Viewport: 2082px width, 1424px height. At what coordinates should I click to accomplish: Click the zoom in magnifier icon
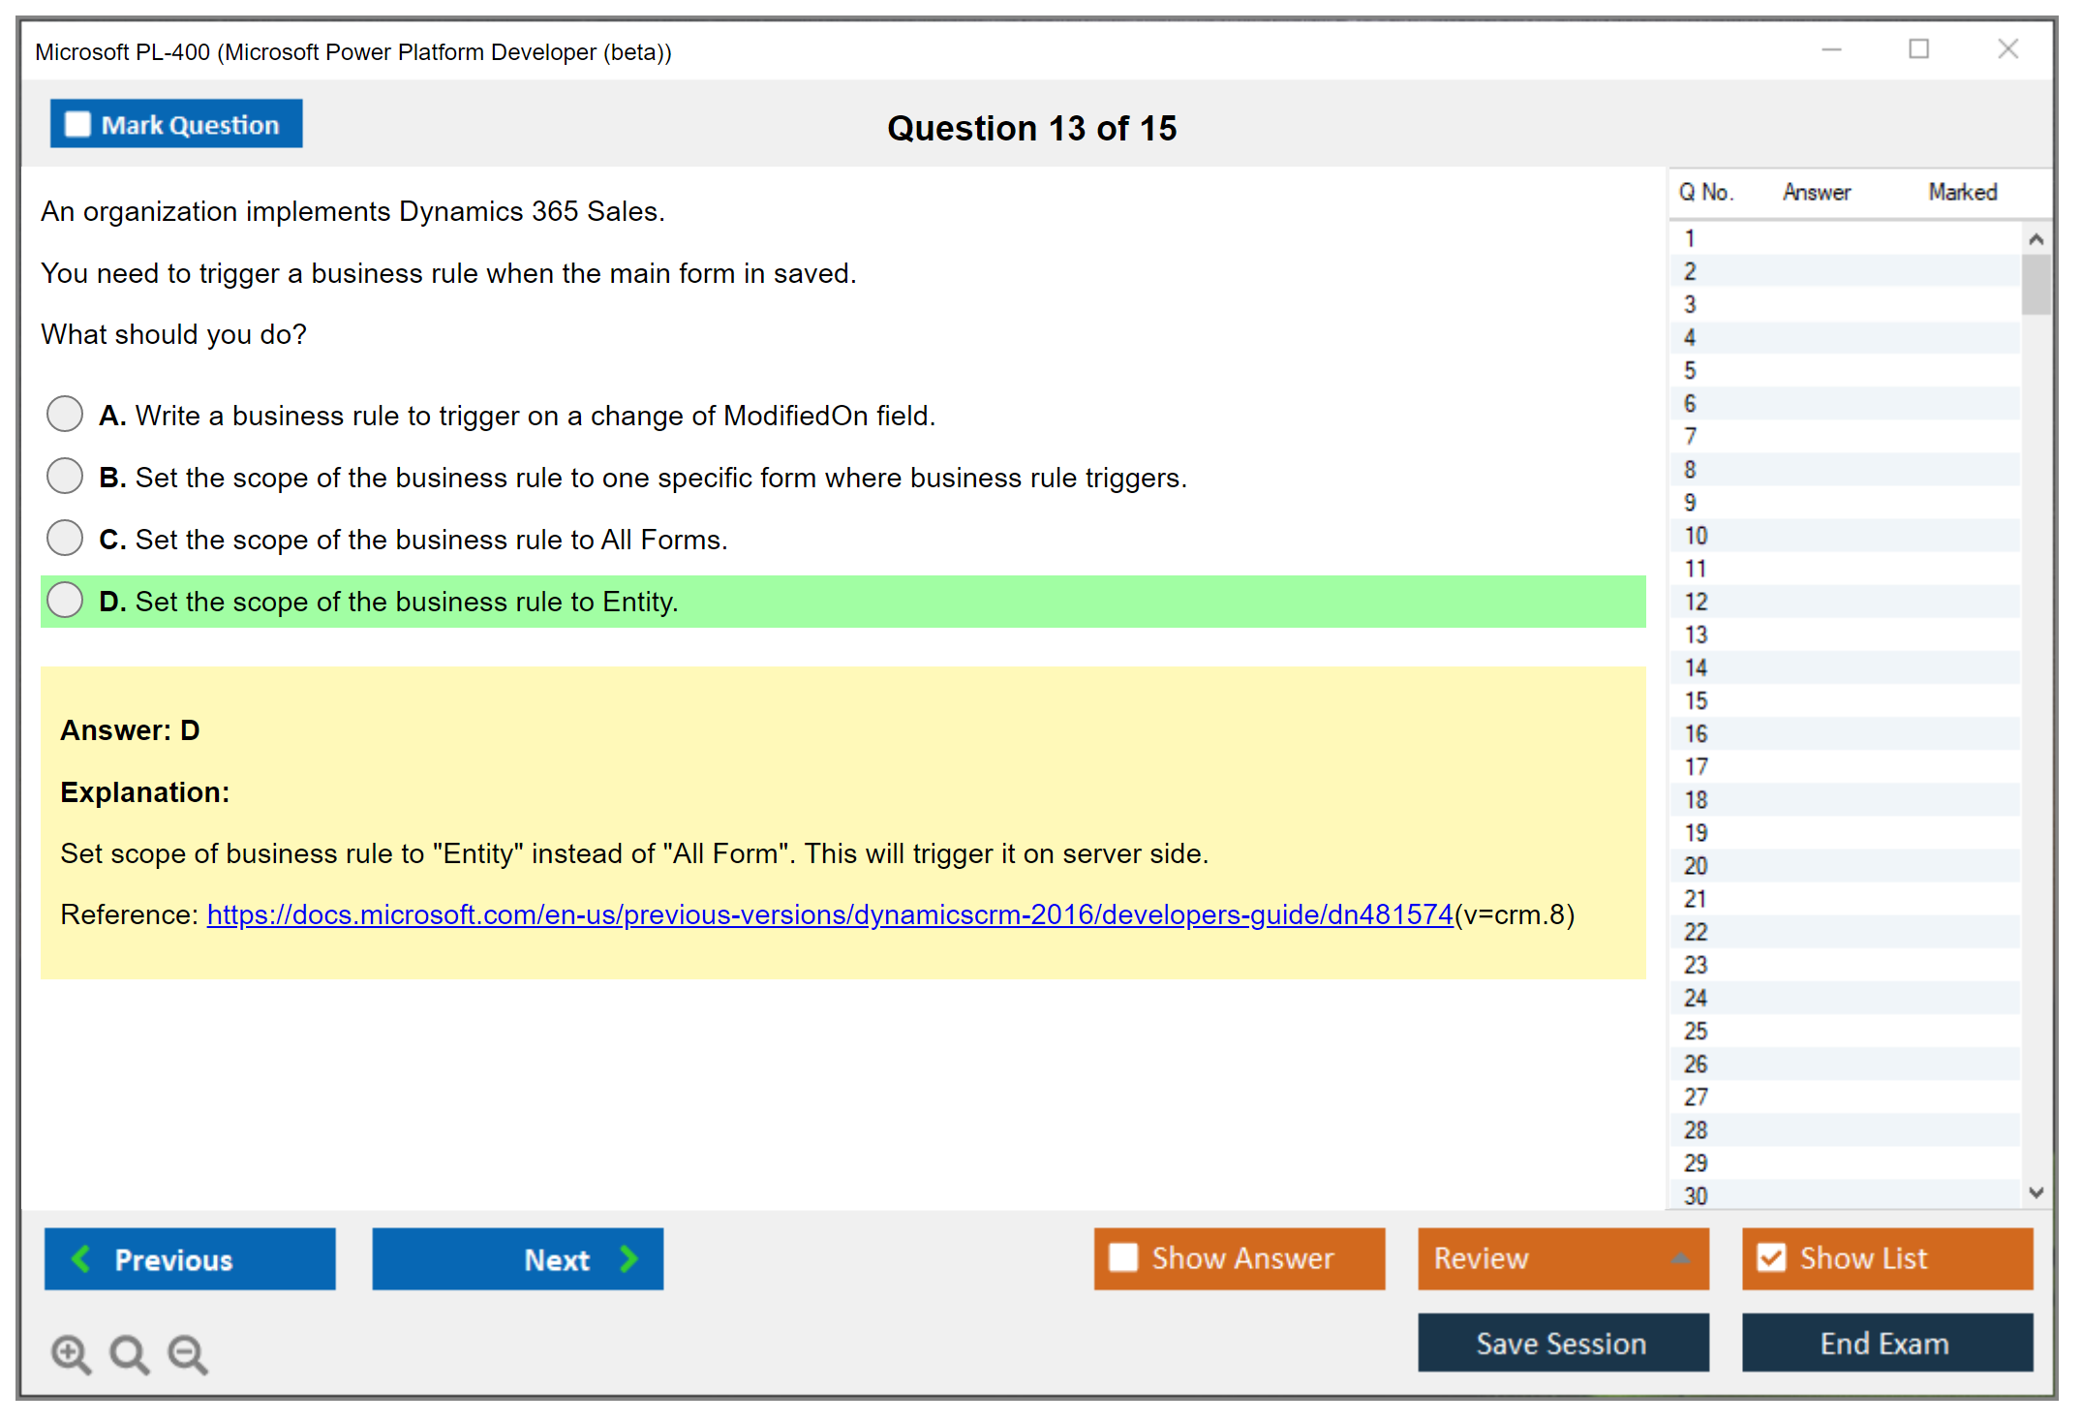[x=71, y=1353]
